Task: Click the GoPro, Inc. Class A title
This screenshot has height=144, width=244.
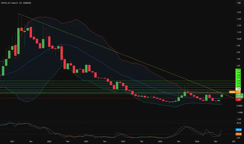Action: pos(9,3)
